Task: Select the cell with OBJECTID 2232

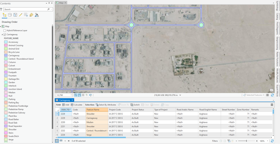Action: pos(66,130)
